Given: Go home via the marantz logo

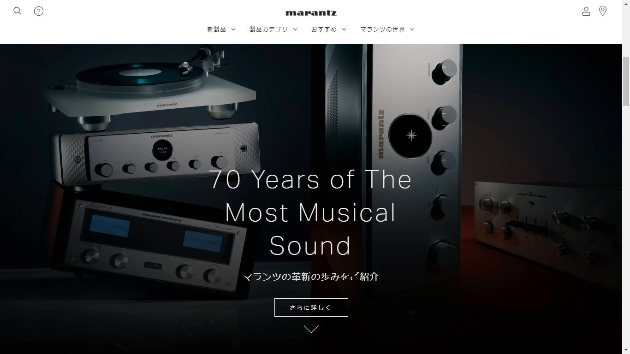Looking at the screenshot, I should (311, 13).
